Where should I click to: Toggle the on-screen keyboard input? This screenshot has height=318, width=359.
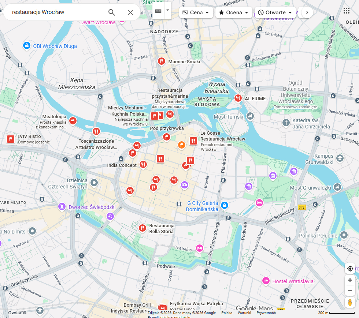click(x=158, y=11)
